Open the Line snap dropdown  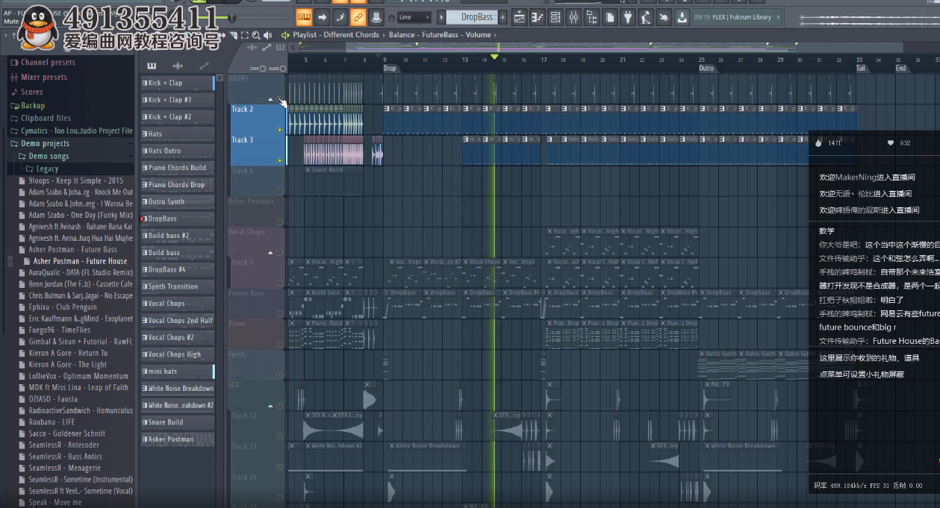pos(414,17)
